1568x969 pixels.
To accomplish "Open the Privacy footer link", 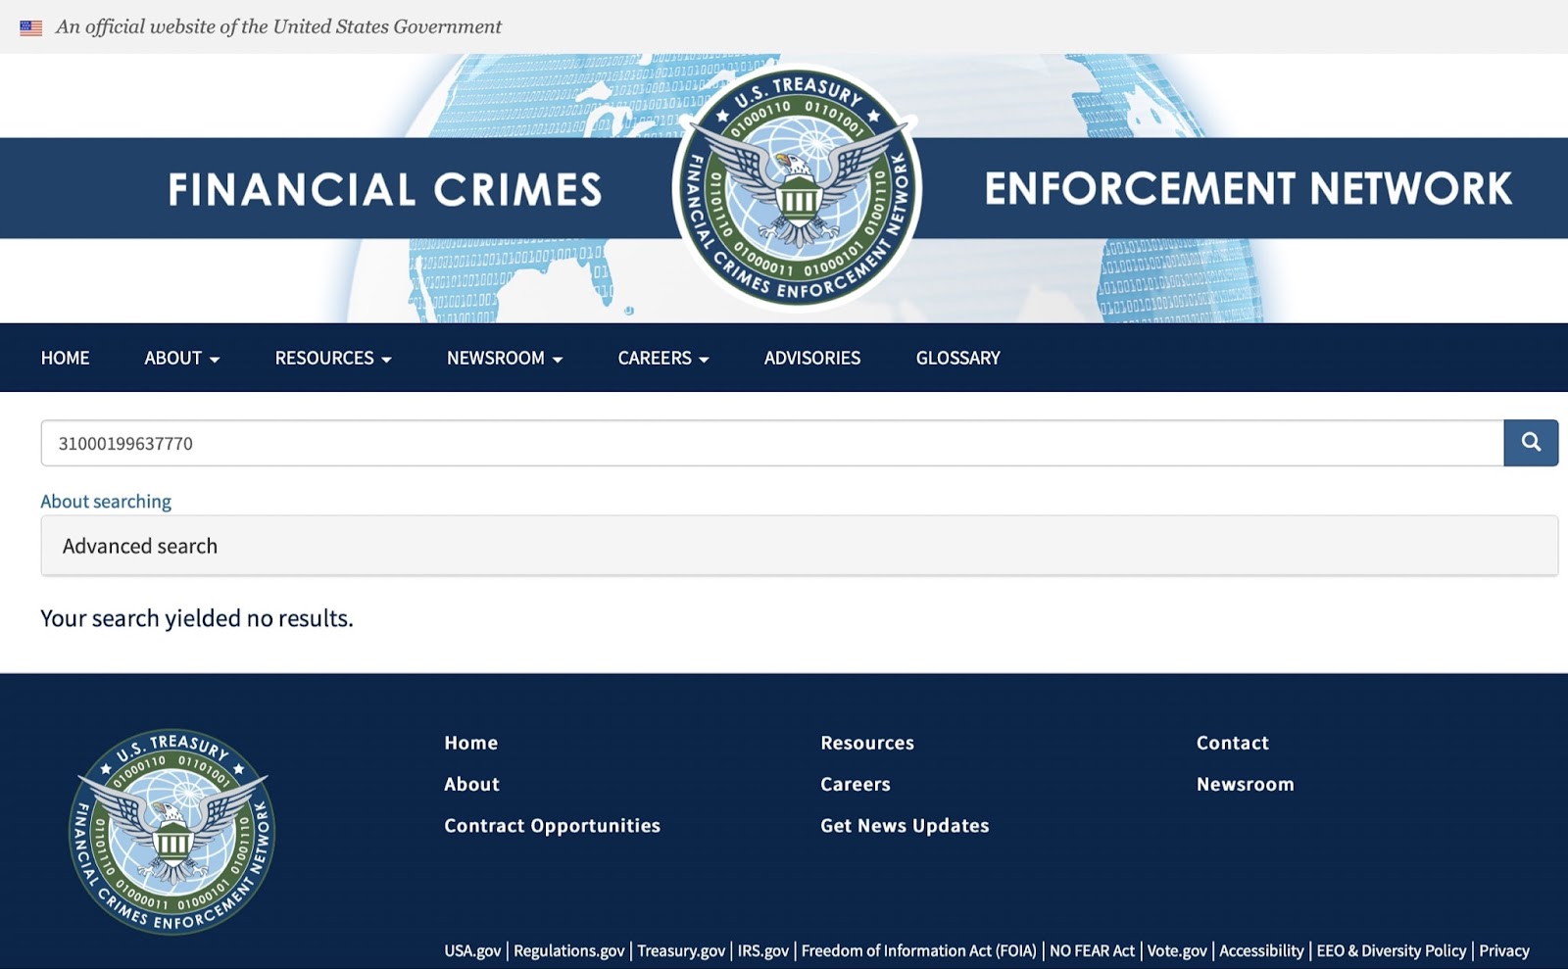I will [x=1504, y=950].
